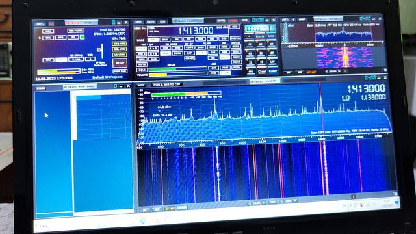Adjust the VOLUME slider

pyautogui.click(x=178, y=75)
